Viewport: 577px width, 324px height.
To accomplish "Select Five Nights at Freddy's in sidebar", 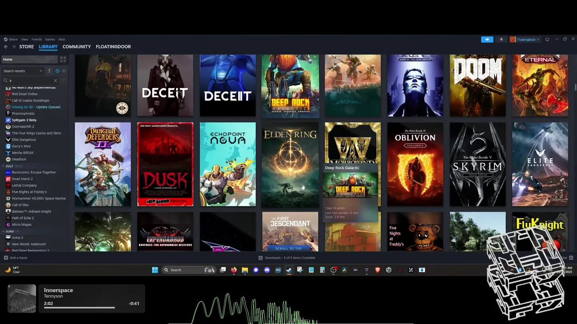I will [29, 192].
